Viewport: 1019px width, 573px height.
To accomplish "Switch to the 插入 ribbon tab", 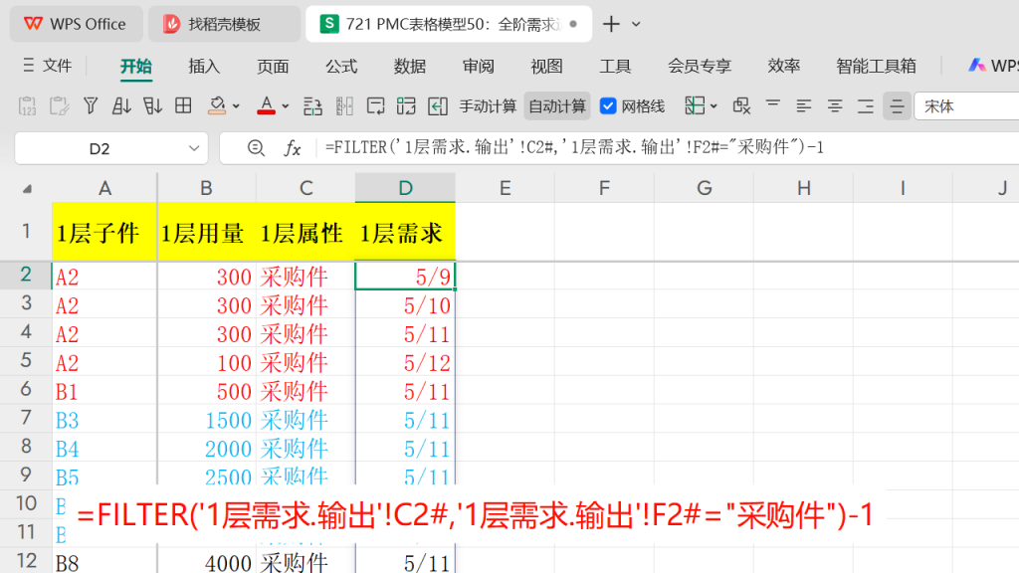I will [204, 66].
